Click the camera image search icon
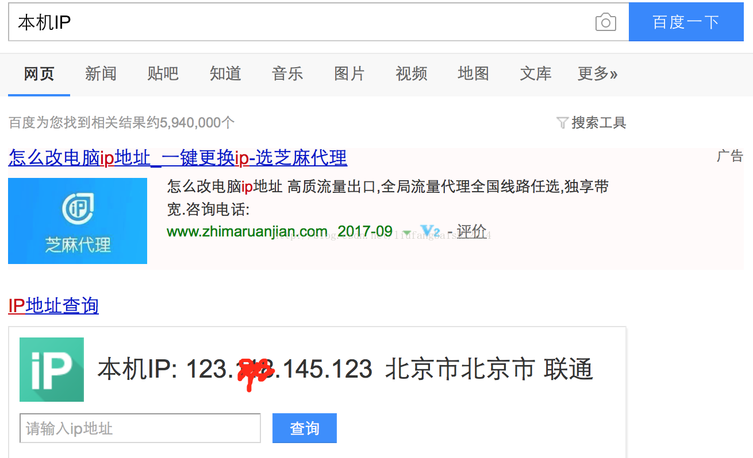The image size is (753, 458). pyautogui.click(x=605, y=22)
